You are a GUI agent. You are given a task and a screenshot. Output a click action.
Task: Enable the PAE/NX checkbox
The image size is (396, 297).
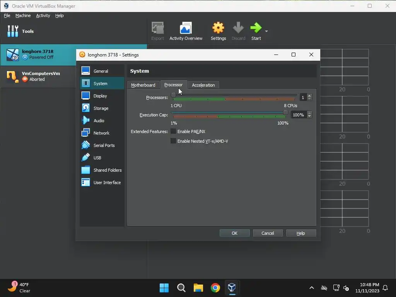[x=173, y=131]
